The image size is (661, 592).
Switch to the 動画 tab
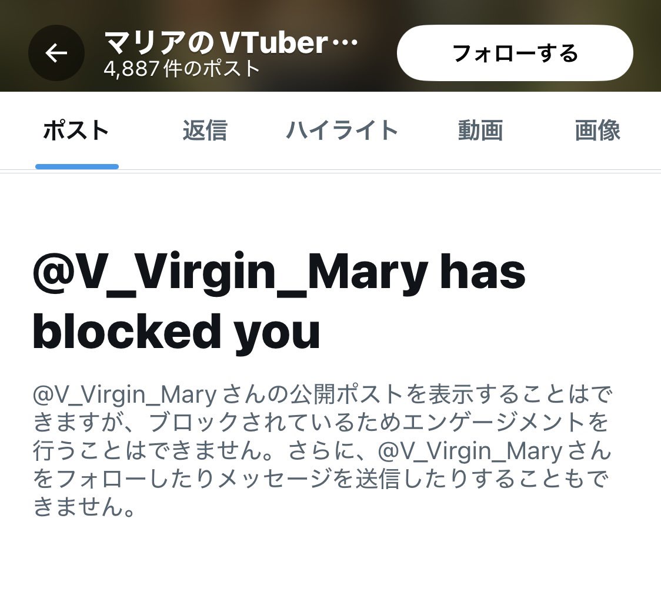click(x=480, y=130)
